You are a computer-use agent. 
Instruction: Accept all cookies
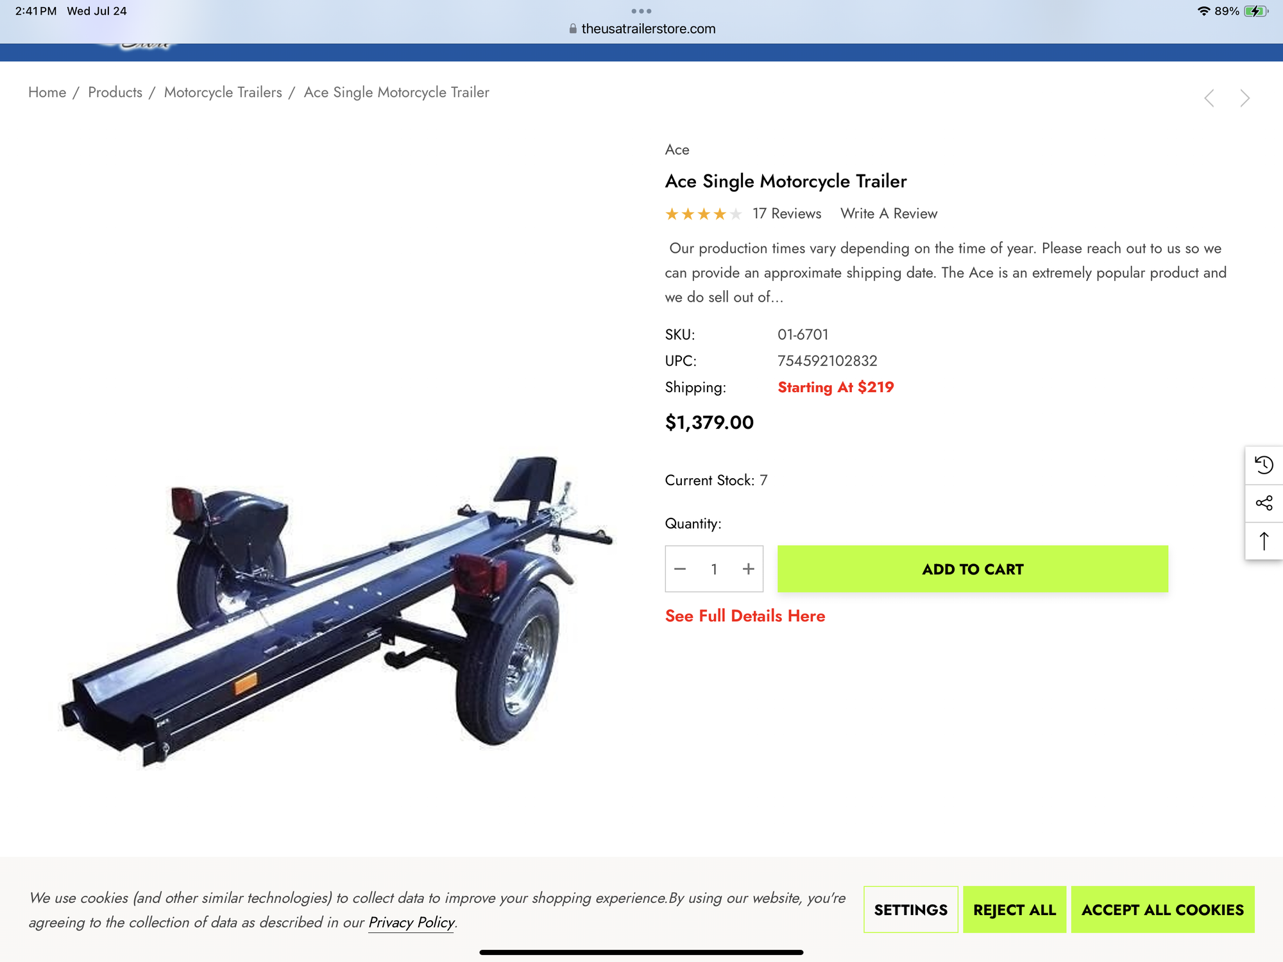[x=1162, y=909]
